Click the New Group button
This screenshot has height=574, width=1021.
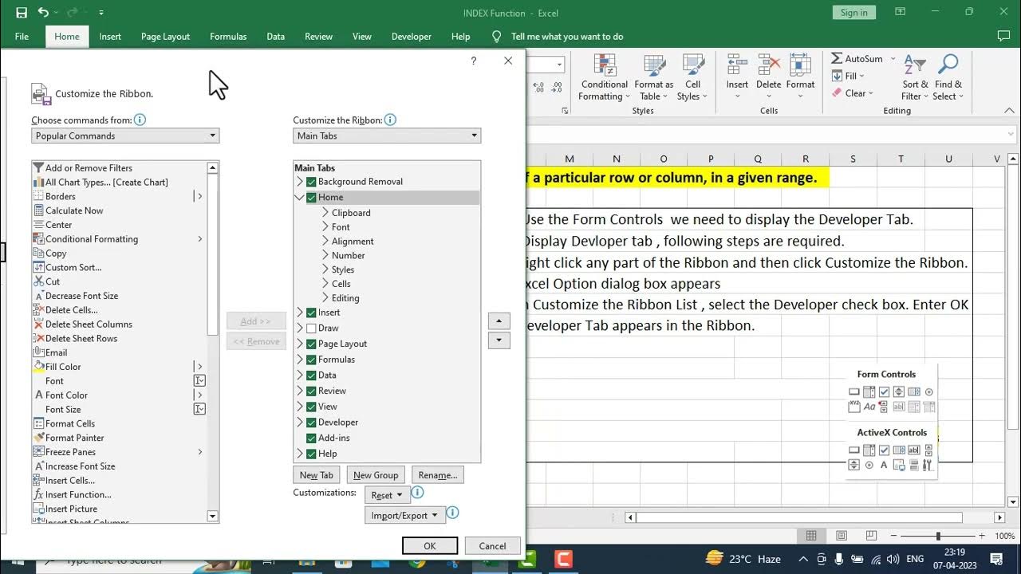pyautogui.click(x=376, y=475)
